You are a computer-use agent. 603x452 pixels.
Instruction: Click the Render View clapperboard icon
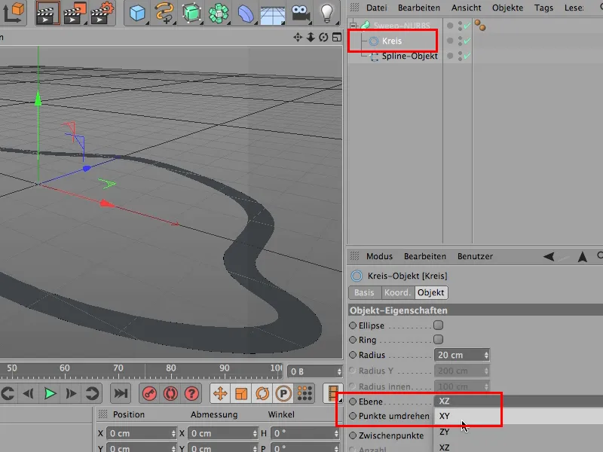47,13
